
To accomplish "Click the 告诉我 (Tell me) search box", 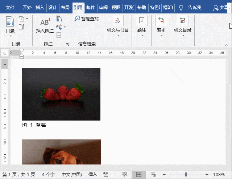I will (x=195, y=7).
